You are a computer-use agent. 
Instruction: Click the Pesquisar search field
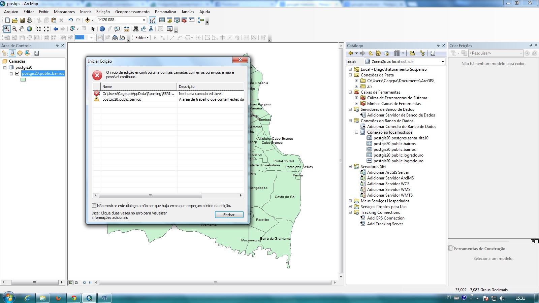[x=496, y=53]
